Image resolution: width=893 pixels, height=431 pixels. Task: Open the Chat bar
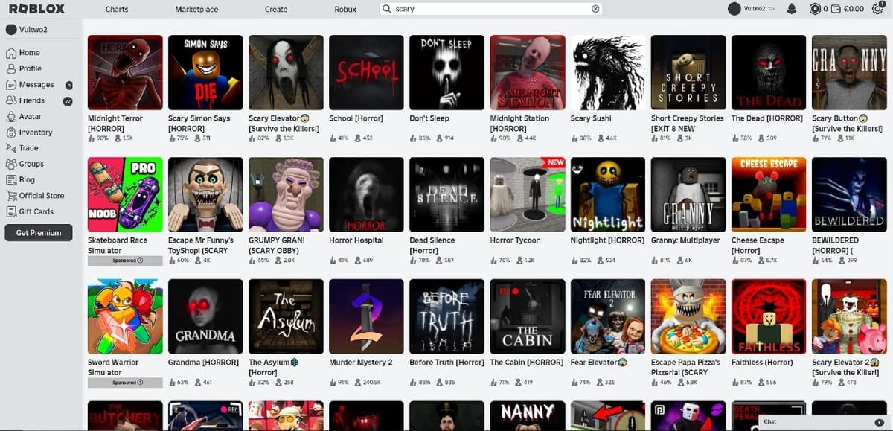[826, 421]
